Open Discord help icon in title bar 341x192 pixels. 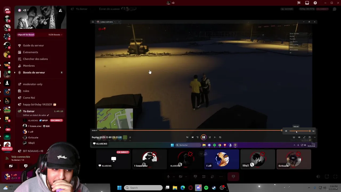click(x=315, y=3)
